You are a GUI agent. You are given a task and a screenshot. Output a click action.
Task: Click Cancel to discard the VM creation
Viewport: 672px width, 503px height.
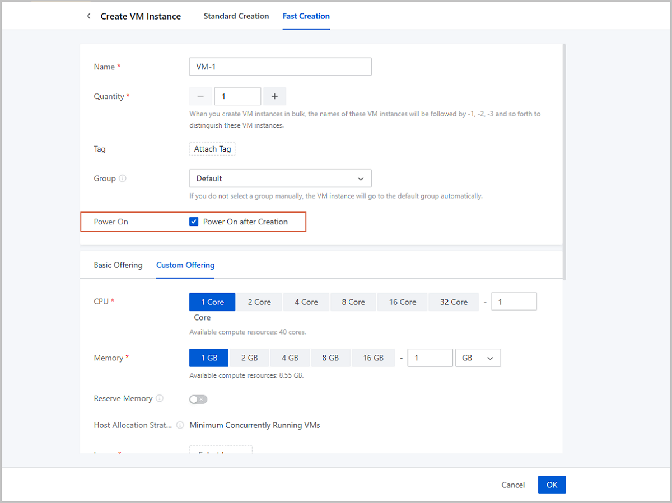(x=513, y=485)
